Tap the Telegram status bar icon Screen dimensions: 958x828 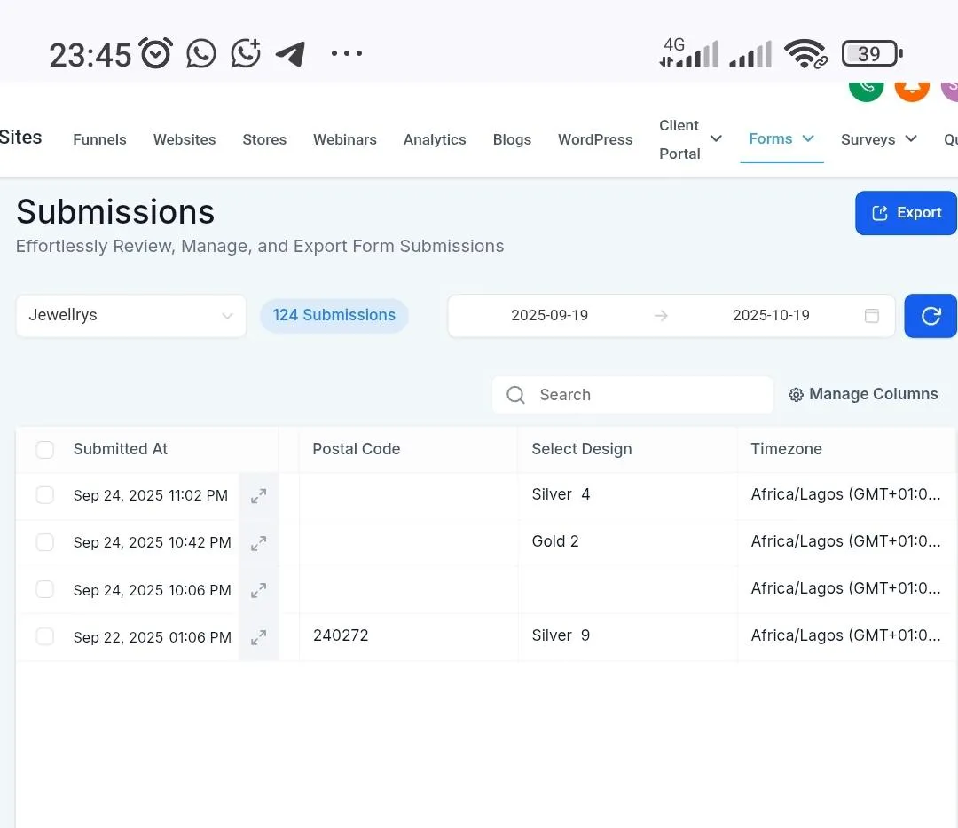click(x=291, y=54)
